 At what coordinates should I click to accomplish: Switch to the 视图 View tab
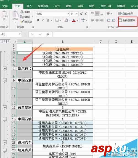pos(92,6)
